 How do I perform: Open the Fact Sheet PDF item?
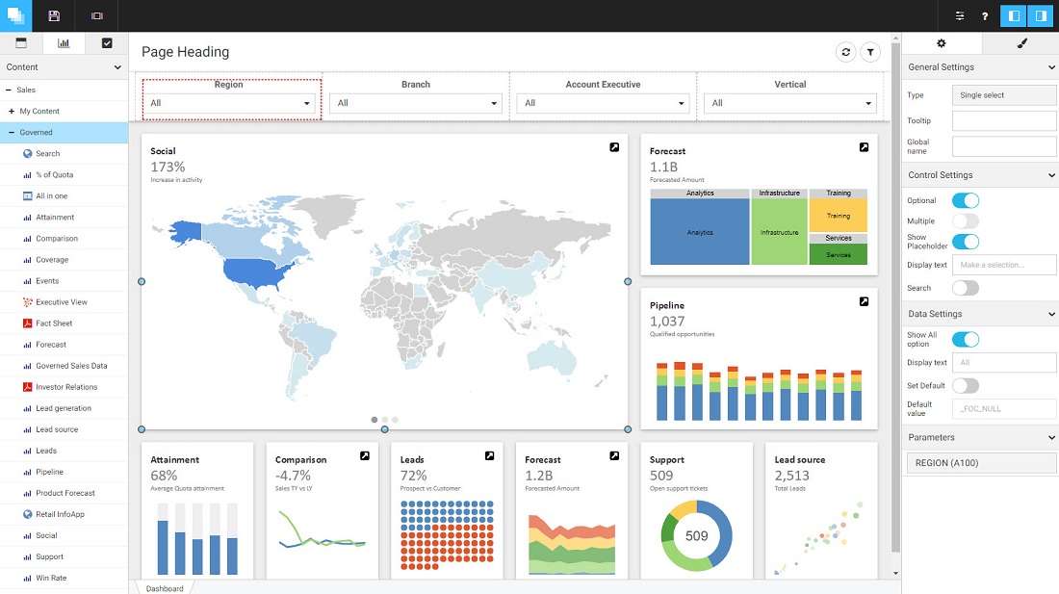64,323
